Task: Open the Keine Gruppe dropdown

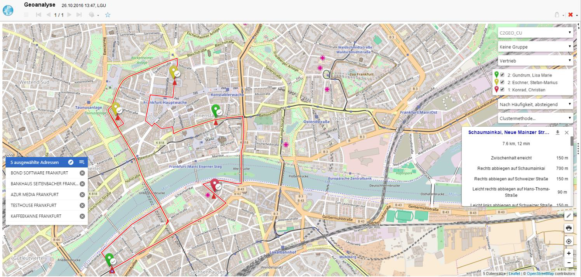Action: (x=536, y=47)
